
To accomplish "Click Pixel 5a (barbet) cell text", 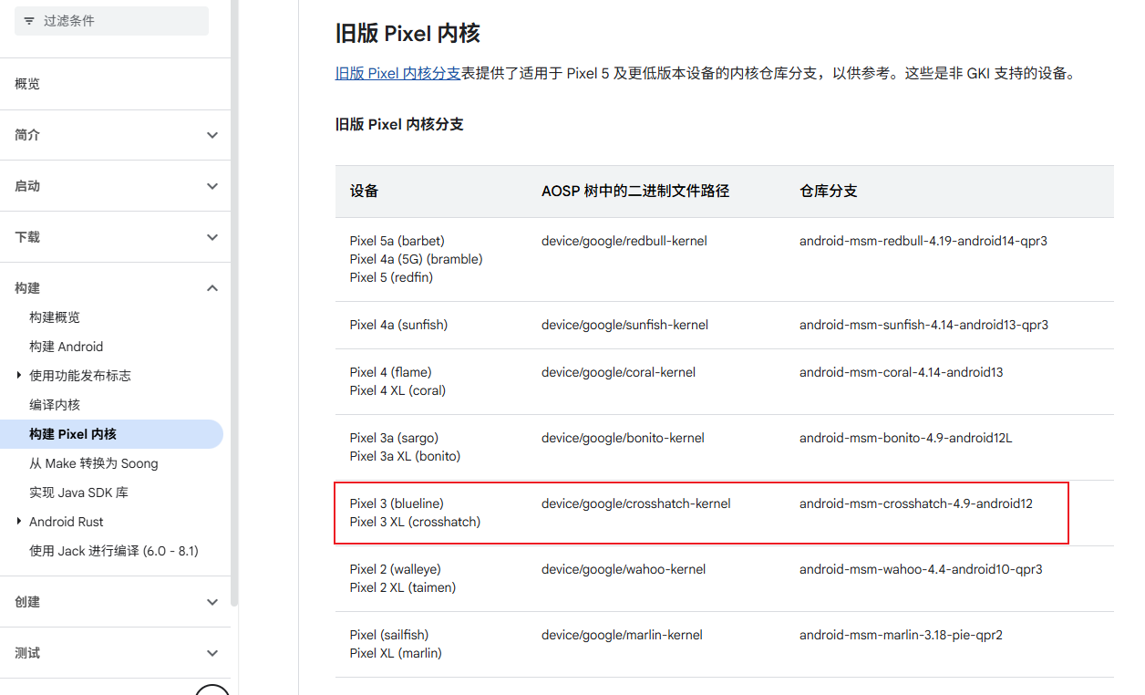I will point(397,241).
